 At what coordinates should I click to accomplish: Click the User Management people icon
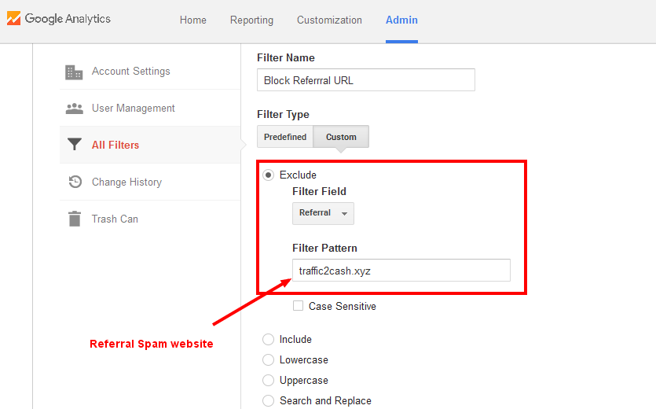click(75, 109)
